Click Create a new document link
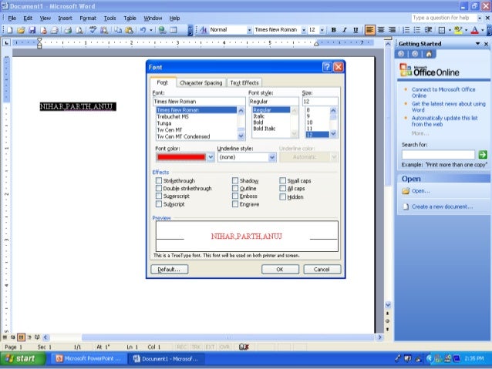 pyautogui.click(x=442, y=206)
